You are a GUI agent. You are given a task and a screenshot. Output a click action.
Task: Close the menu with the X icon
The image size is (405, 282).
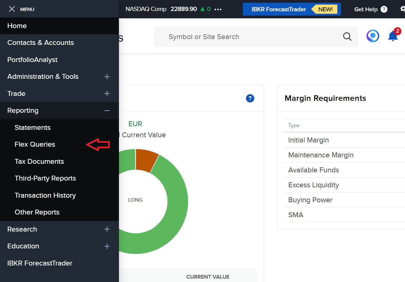tap(12, 9)
